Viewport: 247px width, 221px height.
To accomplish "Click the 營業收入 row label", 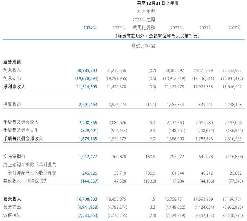I will click(12, 199).
